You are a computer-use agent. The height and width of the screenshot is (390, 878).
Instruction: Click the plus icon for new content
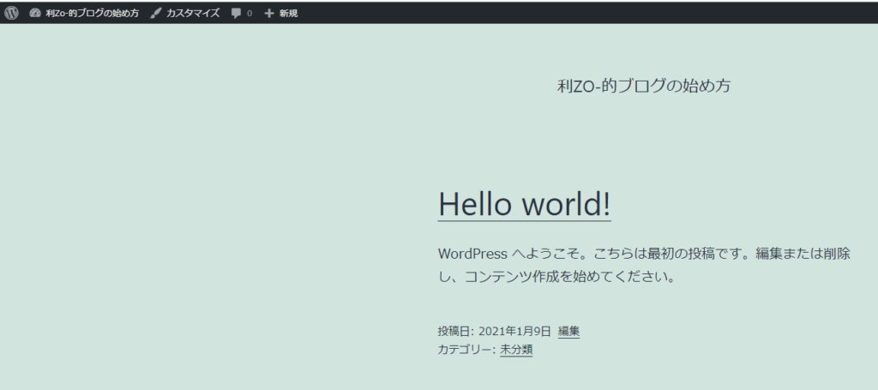click(269, 13)
